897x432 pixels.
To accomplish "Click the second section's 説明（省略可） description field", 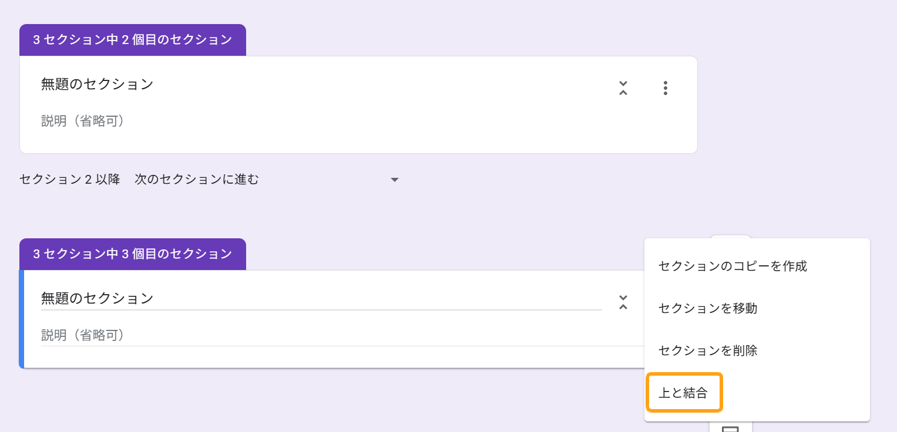I will click(83, 122).
